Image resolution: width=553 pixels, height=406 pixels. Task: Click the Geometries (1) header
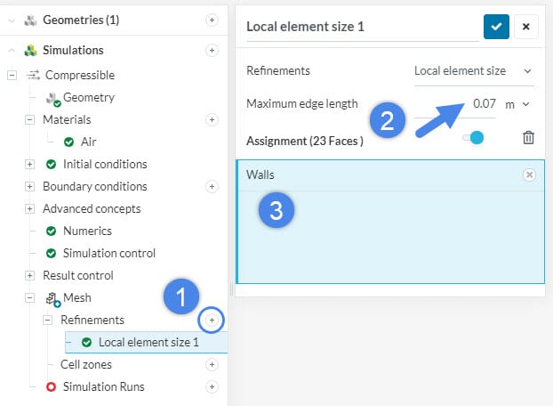pos(81,20)
